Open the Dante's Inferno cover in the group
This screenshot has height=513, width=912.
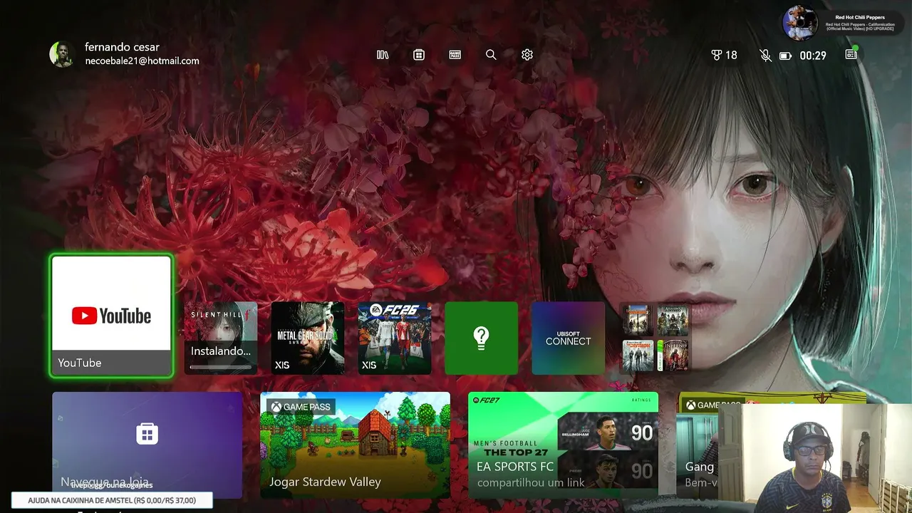point(673,355)
